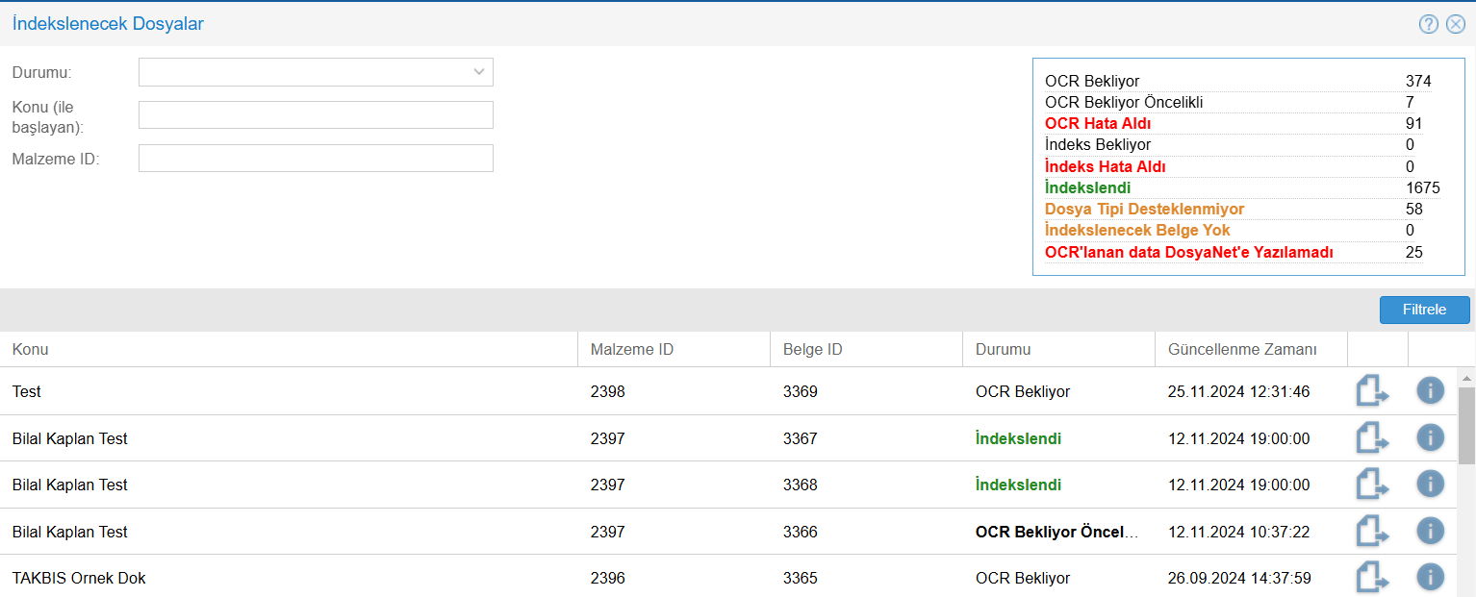
Task: Click into Malzeme ID input field
Action: [316, 159]
